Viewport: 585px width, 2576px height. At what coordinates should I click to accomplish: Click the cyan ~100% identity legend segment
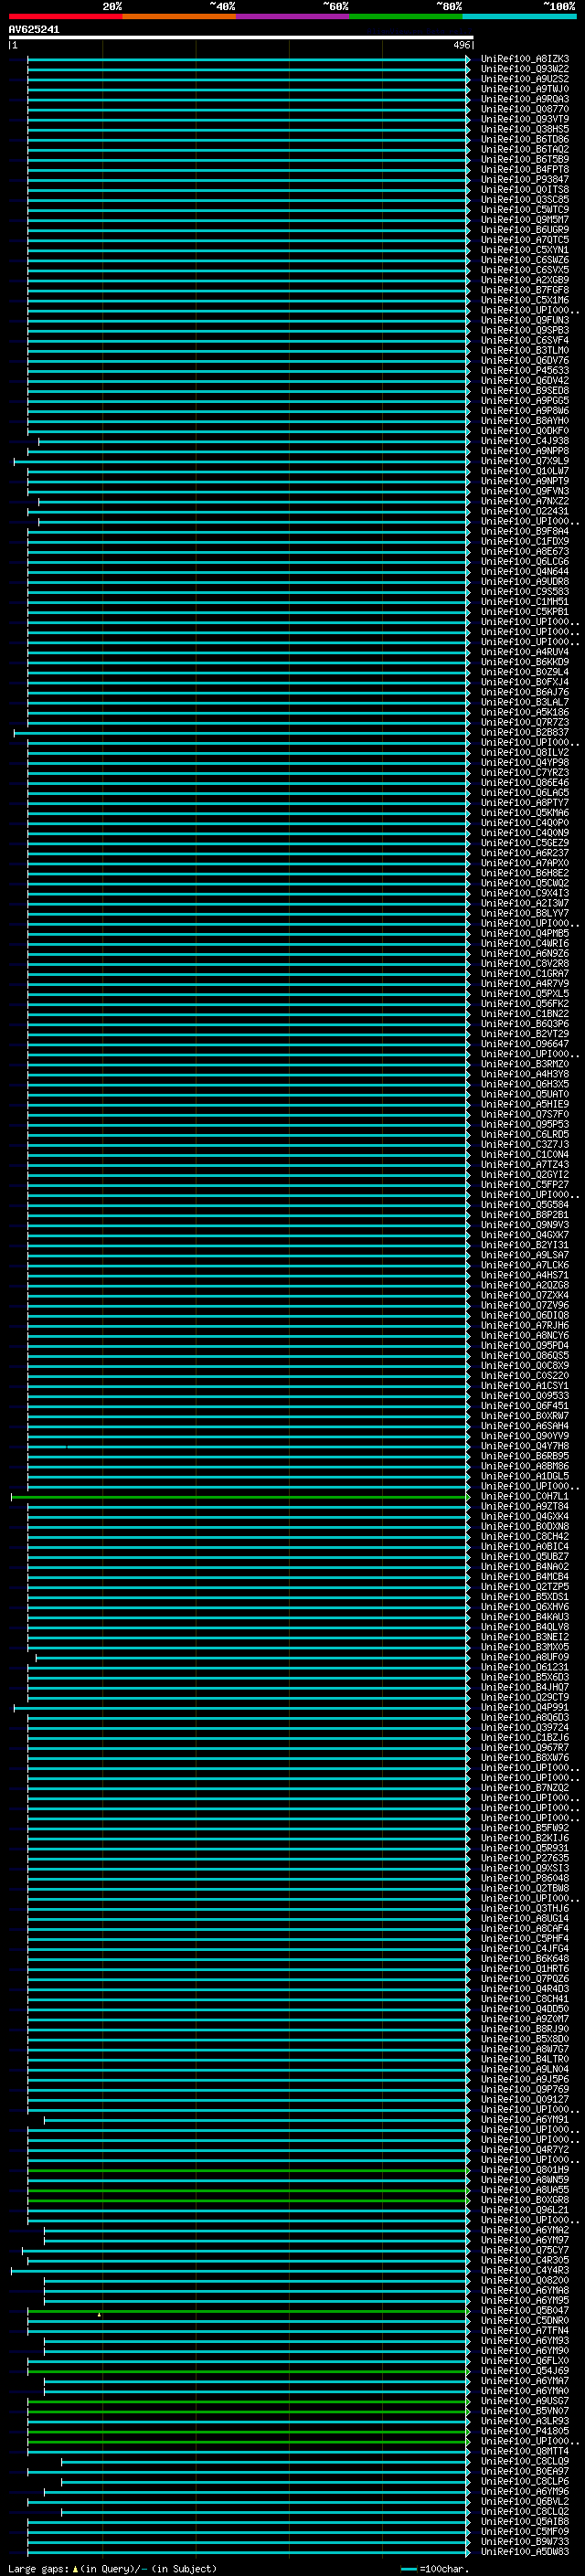[520, 16]
